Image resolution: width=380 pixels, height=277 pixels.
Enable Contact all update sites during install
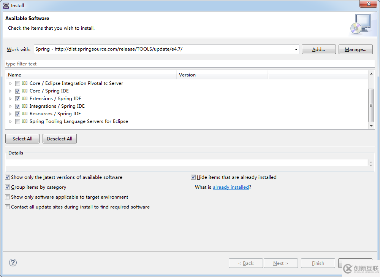8,207
